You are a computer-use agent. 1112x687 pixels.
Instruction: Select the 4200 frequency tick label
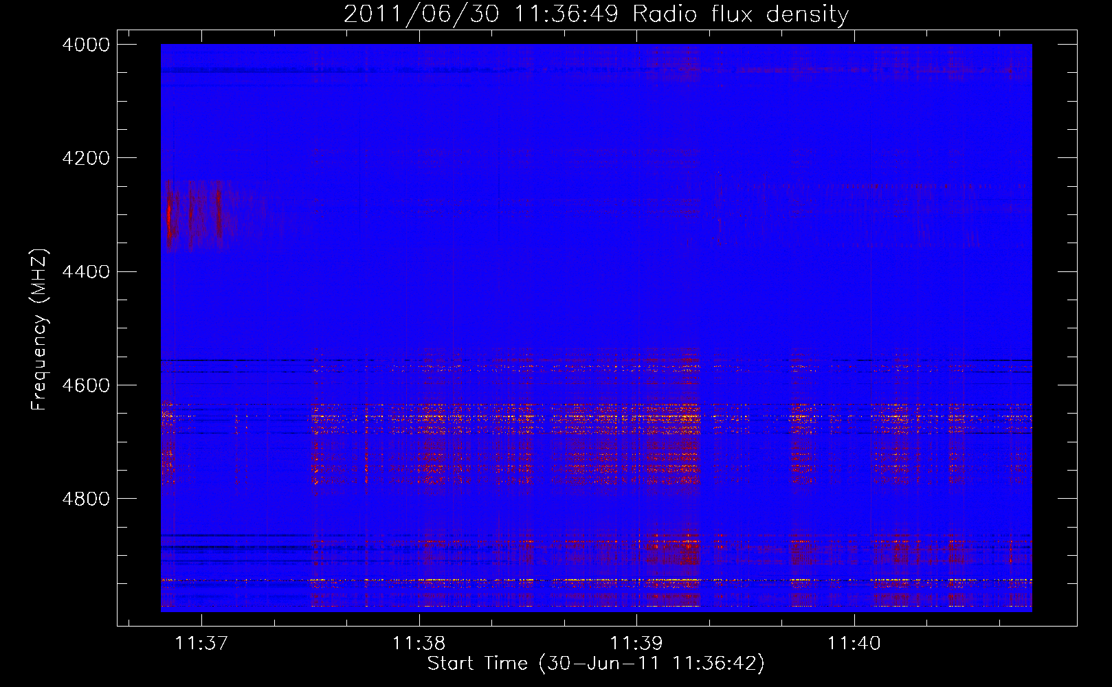point(86,158)
